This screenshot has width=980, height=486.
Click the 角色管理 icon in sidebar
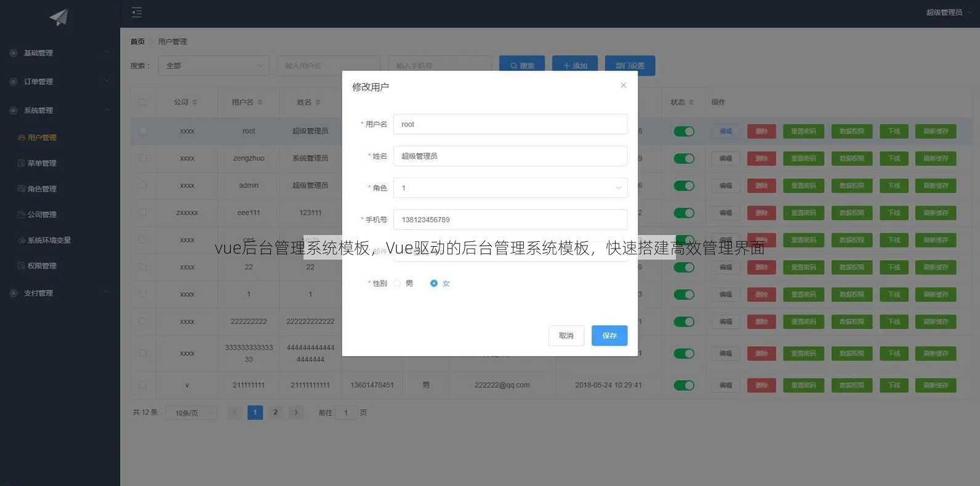pos(22,189)
